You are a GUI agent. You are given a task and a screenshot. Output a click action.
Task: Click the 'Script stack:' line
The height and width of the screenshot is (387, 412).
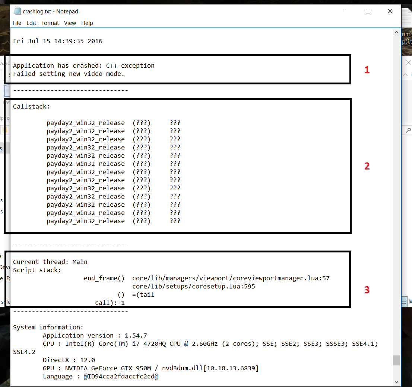[37, 270]
